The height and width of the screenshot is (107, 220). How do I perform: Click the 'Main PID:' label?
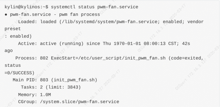(25, 80)
